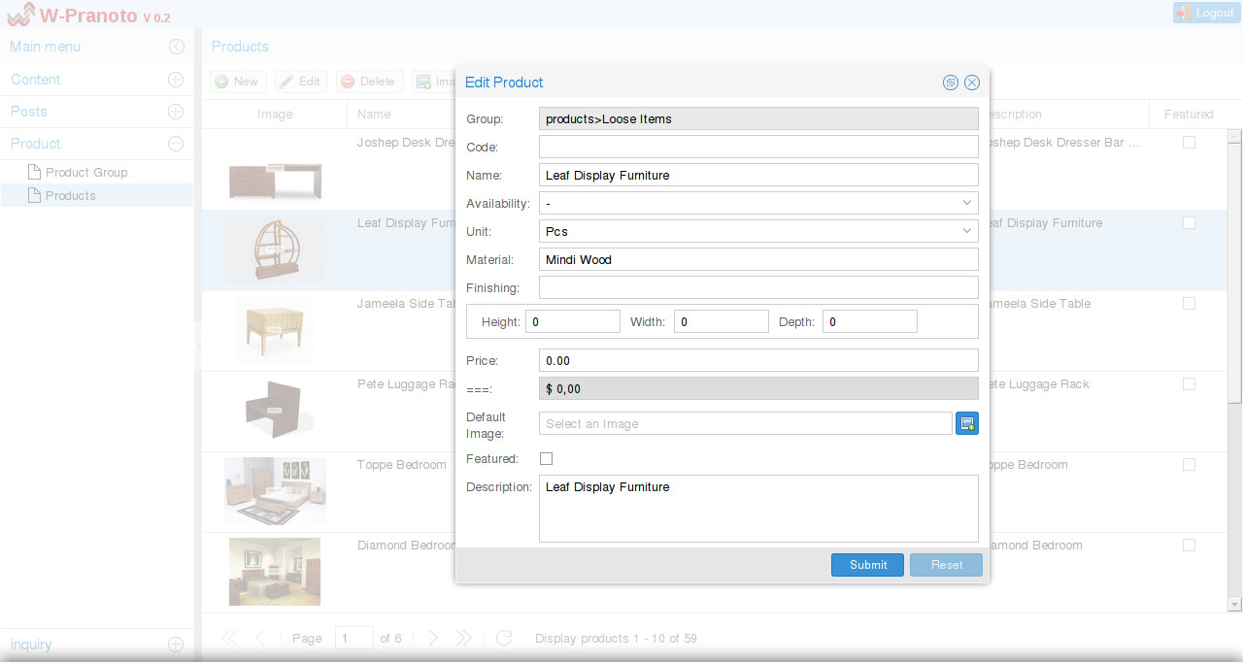Viewport: 1243px width, 663px height.
Task: Jump to last page arrow in pager
Action: click(x=464, y=638)
